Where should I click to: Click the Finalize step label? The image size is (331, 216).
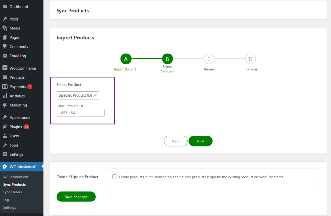point(251,69)
